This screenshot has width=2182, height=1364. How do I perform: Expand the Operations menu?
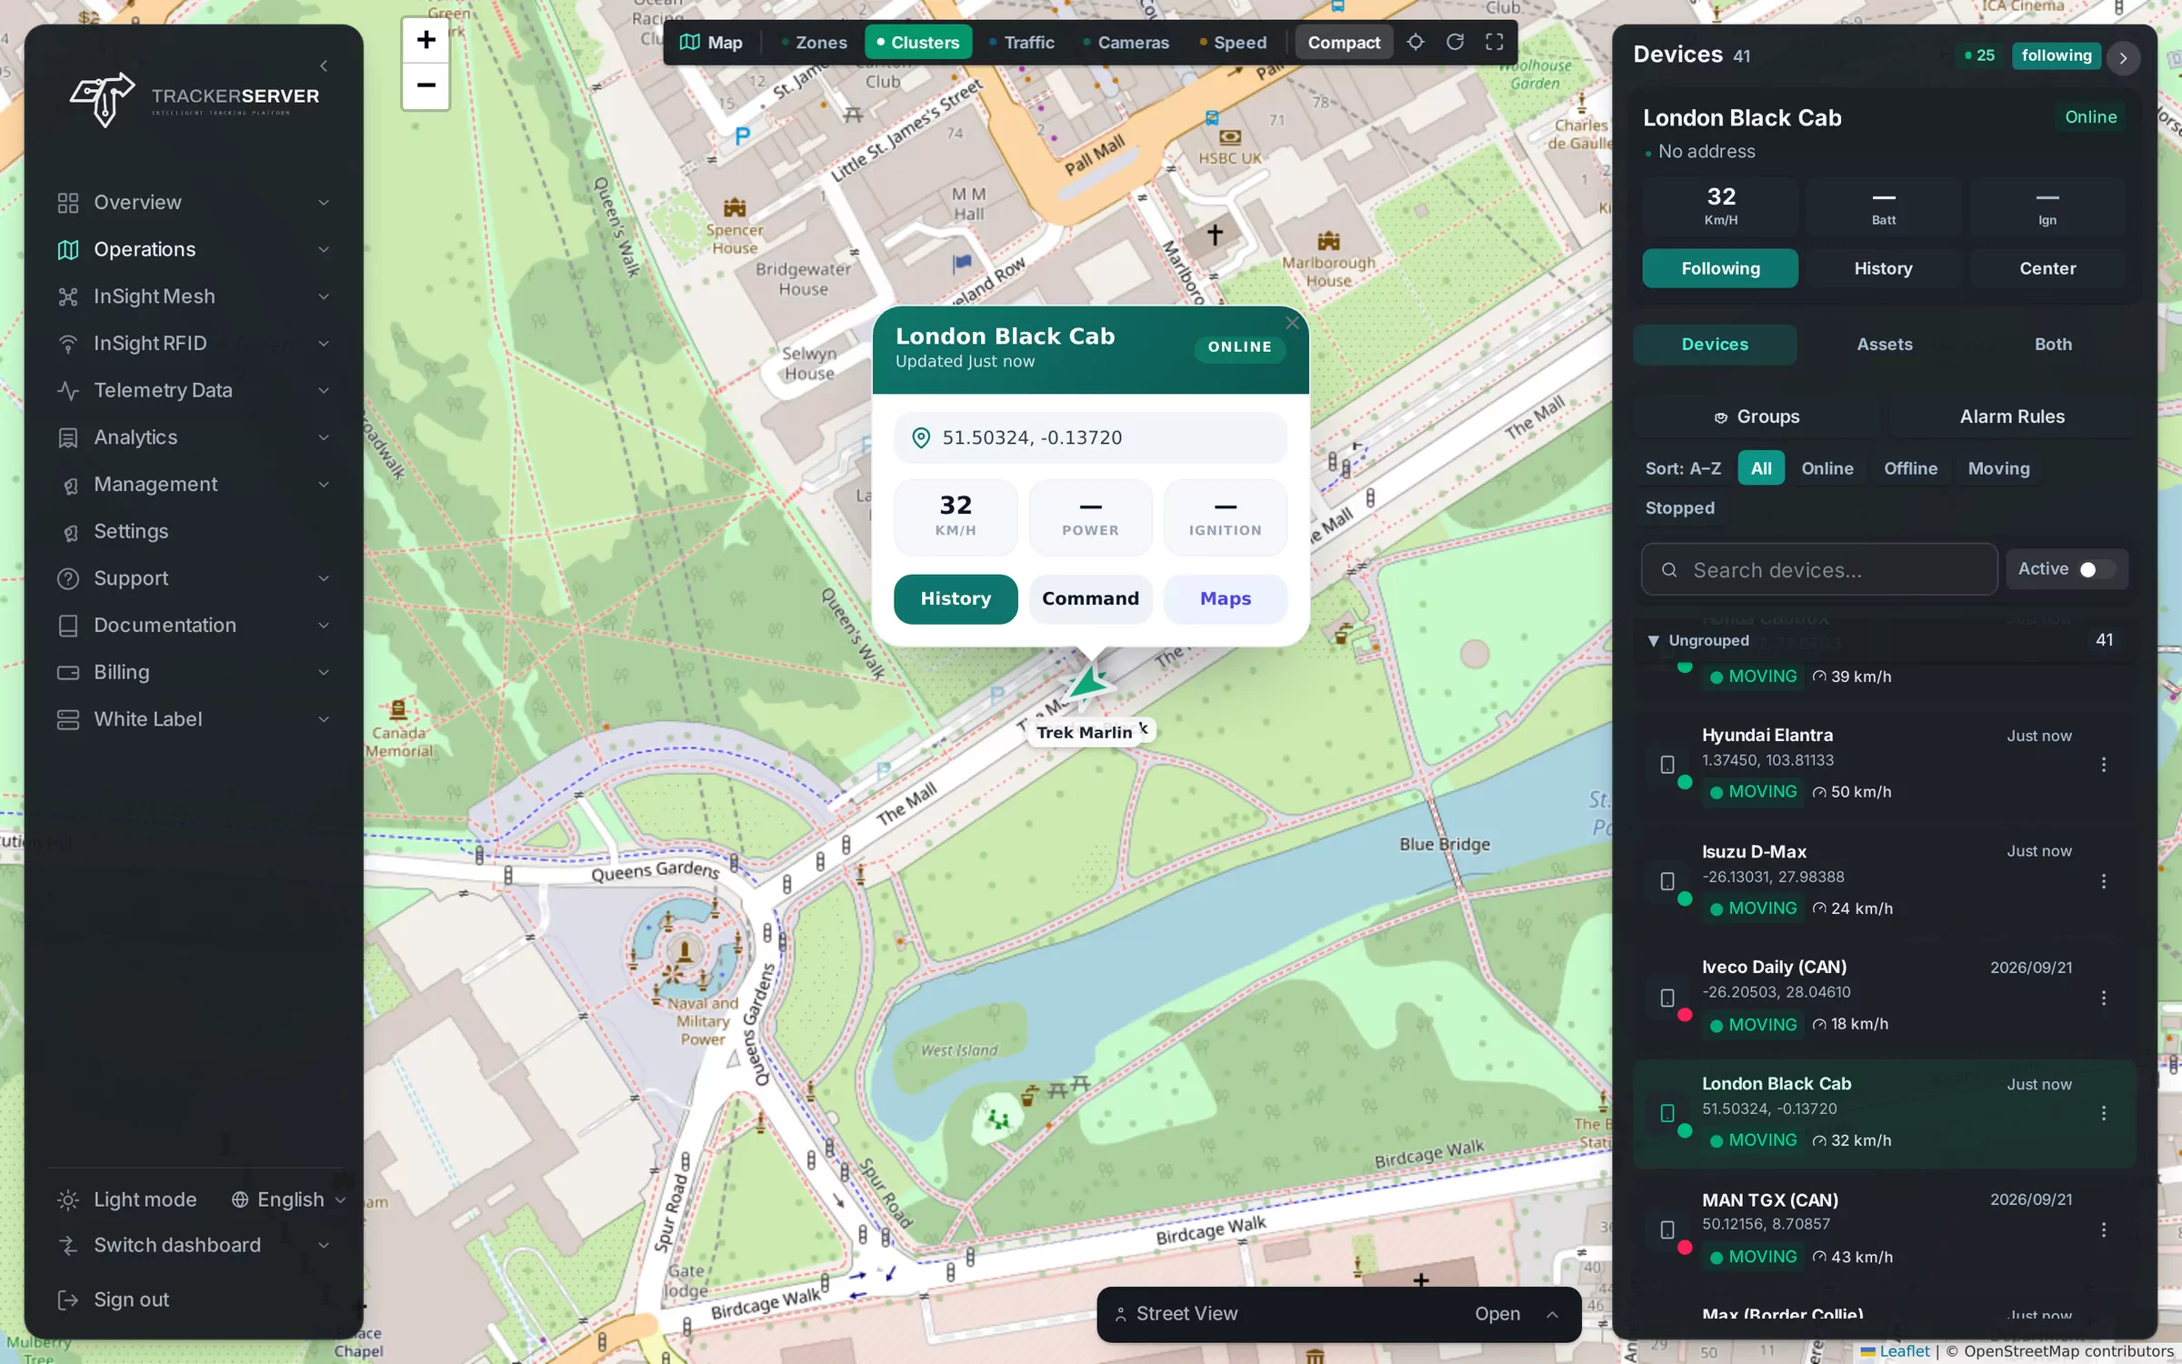tap(194, 249)
